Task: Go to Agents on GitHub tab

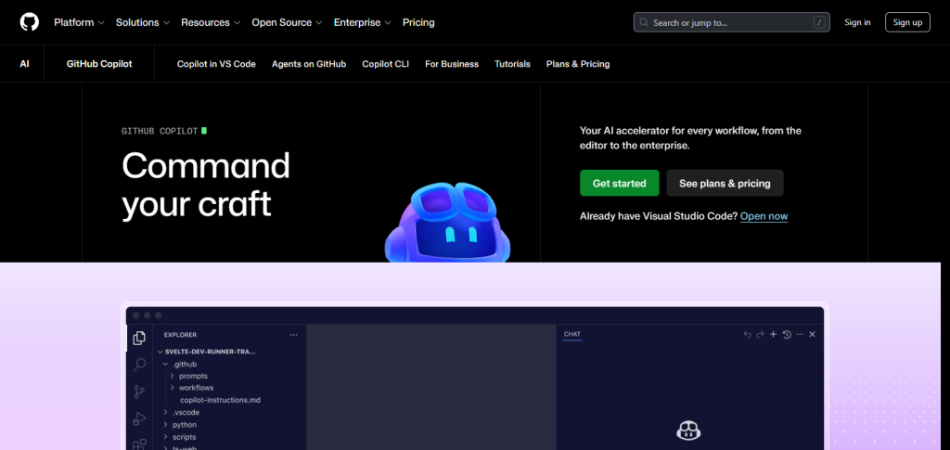Action: point(309,64)
